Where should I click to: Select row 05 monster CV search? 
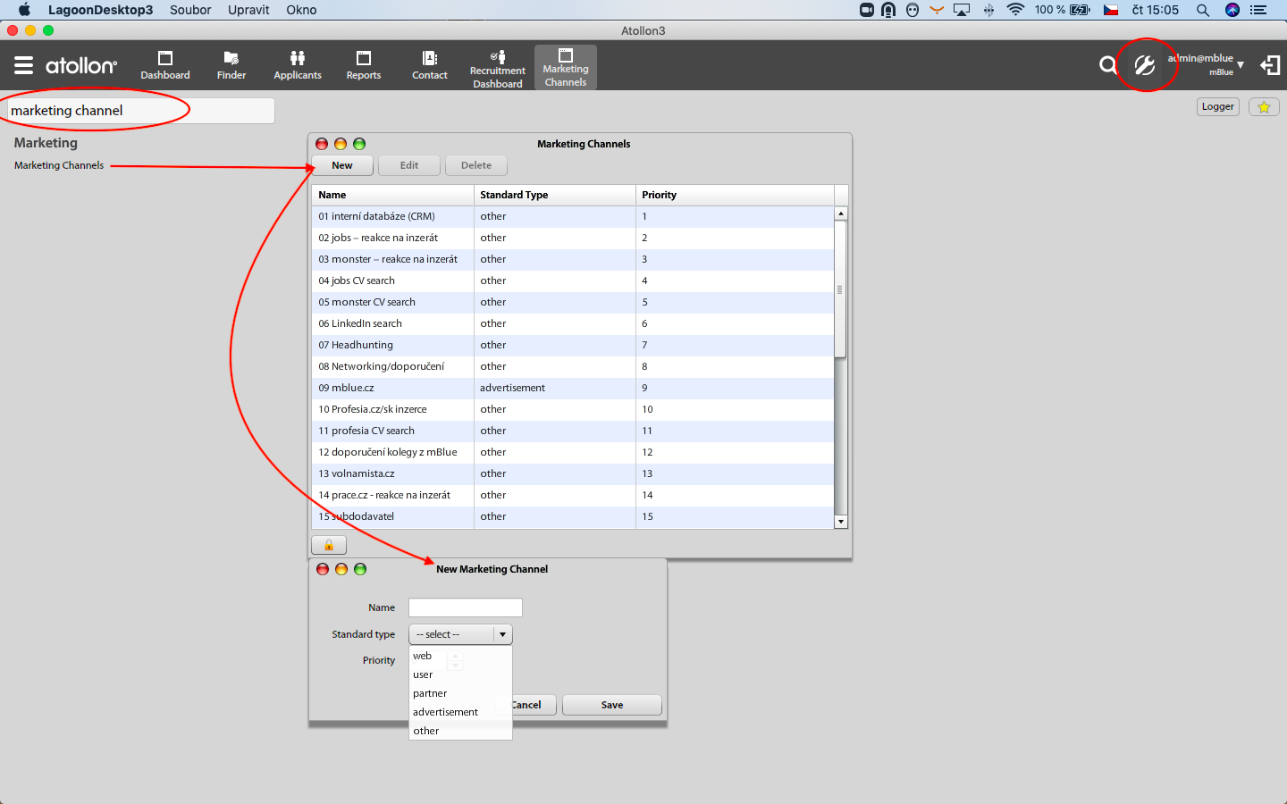coord(573,302)
